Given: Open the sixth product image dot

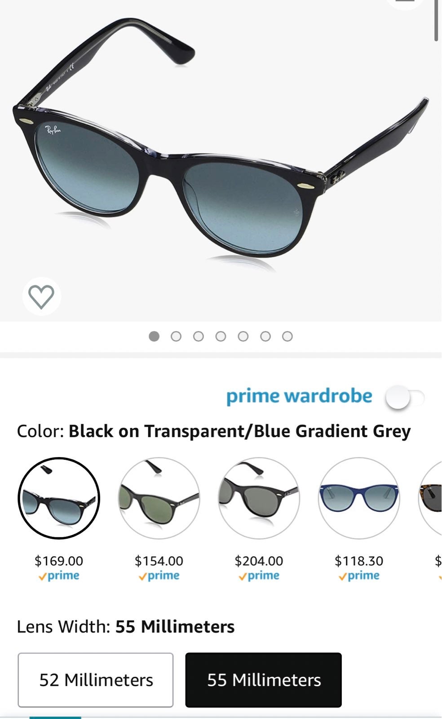Looking at the screenshot, I should (265, 336).
